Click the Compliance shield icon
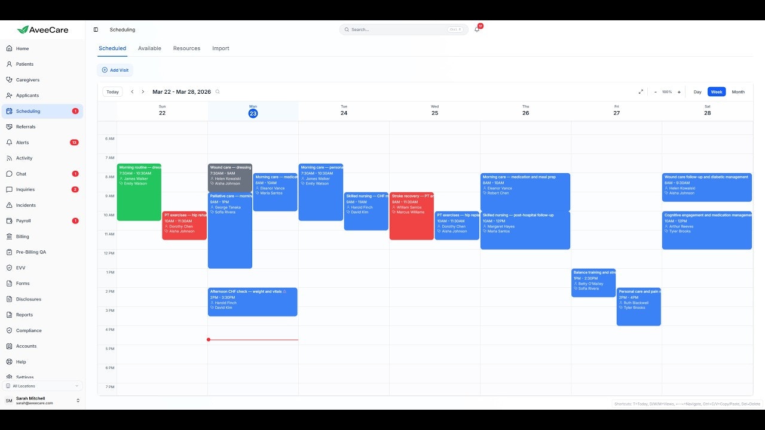The image size is (765, 430). pos(9,330)
